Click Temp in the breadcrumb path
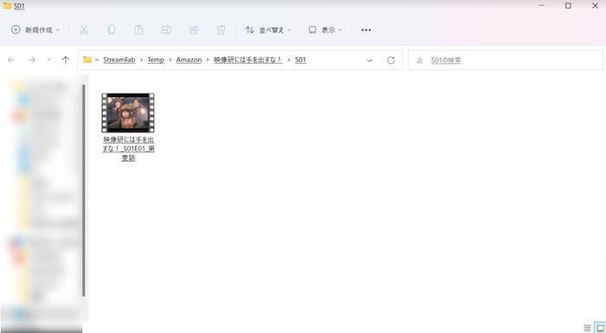Viewport: 606px width, 333px height. (156, 60)
